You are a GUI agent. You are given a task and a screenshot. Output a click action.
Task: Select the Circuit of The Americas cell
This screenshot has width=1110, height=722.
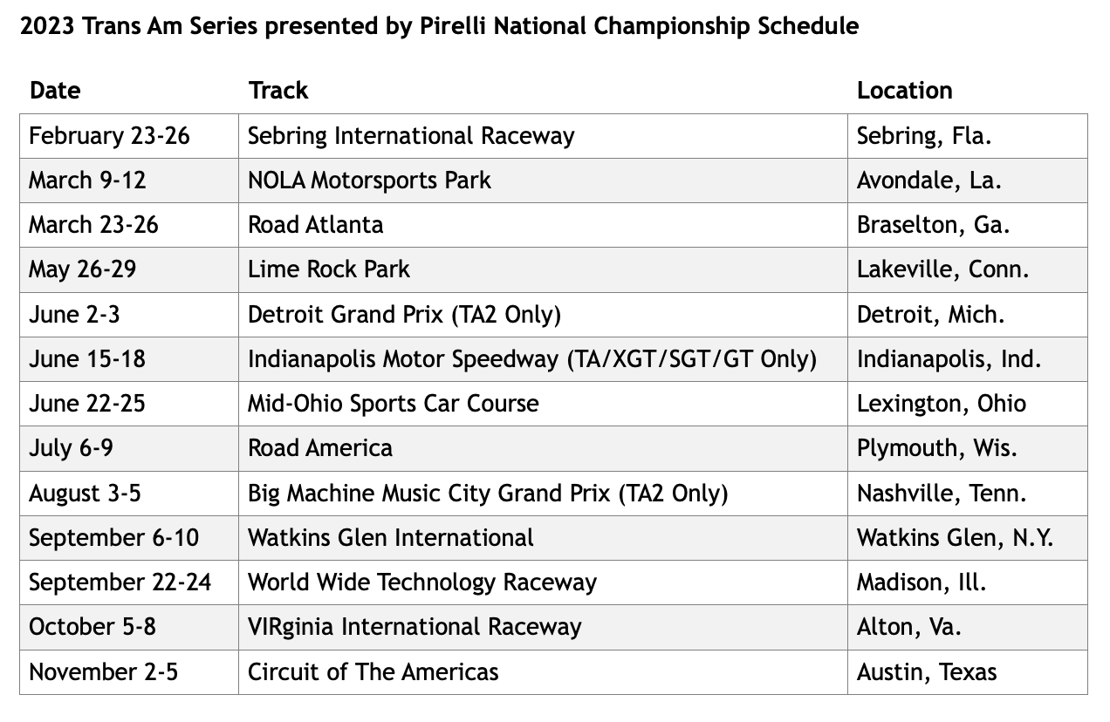pyautogui.click(x=373, y=672)
